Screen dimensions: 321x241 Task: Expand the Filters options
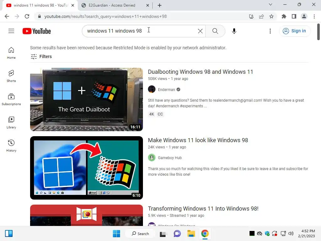click(41, 56)
